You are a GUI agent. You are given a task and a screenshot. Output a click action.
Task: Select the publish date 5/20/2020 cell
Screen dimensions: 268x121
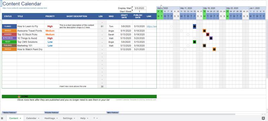139,38
